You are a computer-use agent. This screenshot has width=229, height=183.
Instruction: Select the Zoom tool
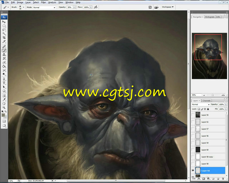coord(4,108)
